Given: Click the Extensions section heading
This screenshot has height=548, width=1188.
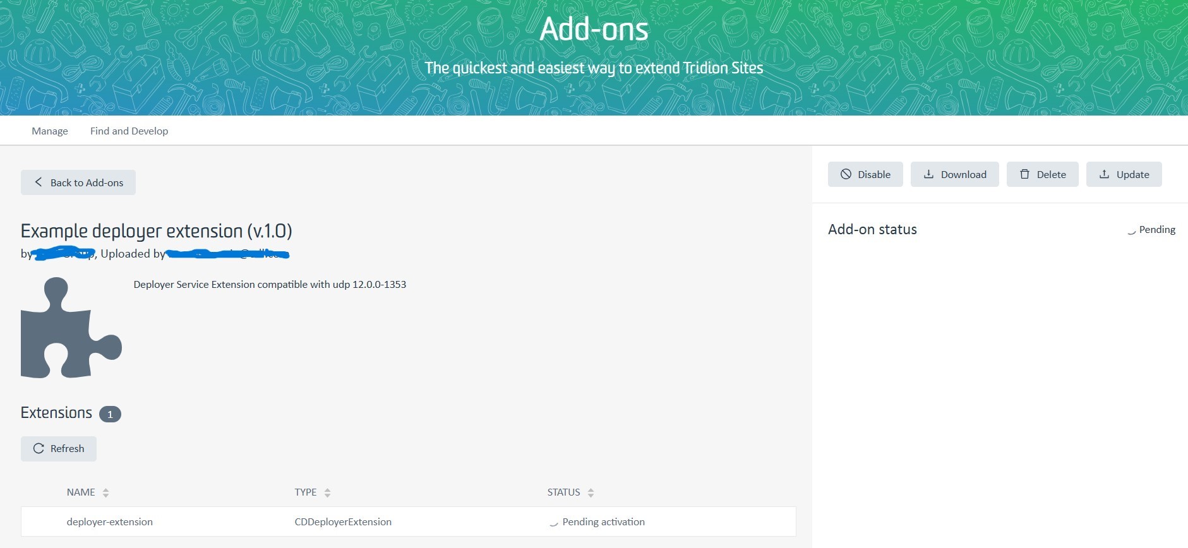Looking at the screenshot, I should tap(56, 413).
